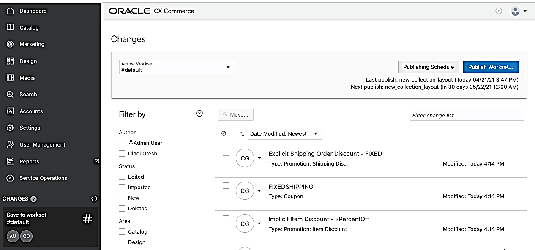Open the Publishing Schedule button
Image resolution: width=535 pixels, height=250 pixels.
[428, 67]
